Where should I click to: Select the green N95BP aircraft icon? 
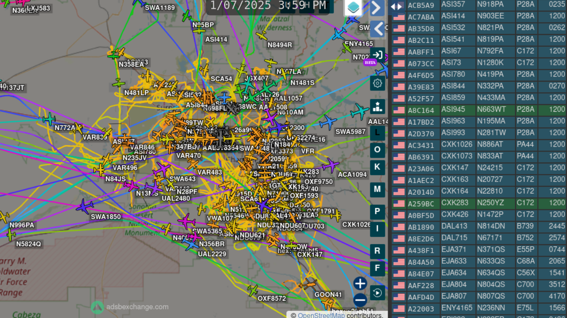click(187, 16)
